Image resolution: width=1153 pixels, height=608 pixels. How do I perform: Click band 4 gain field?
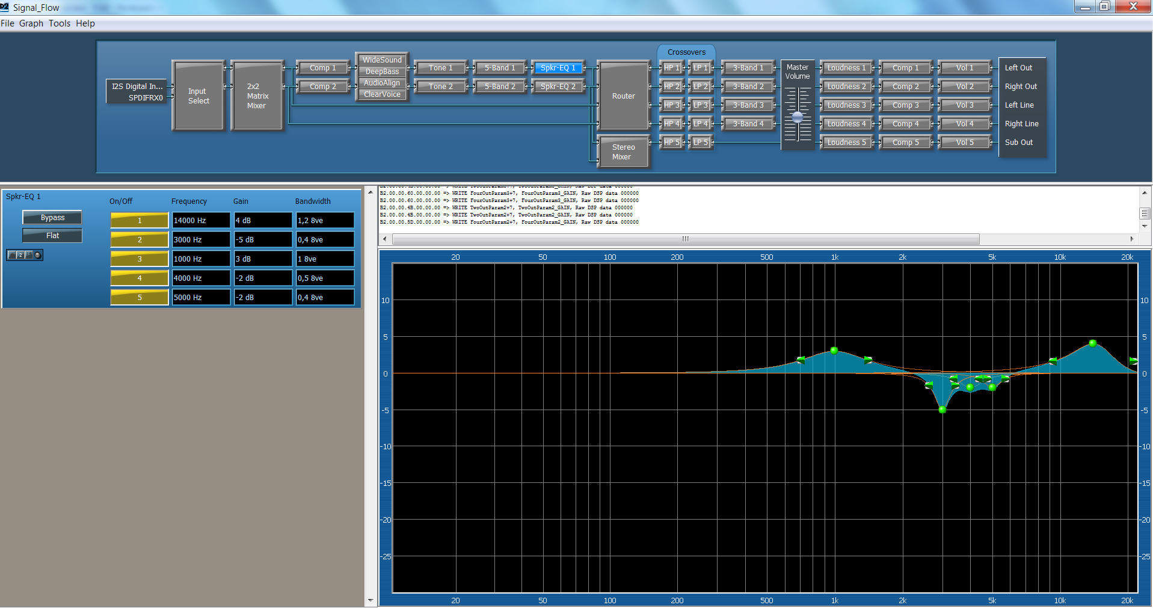tap(263, 278)
